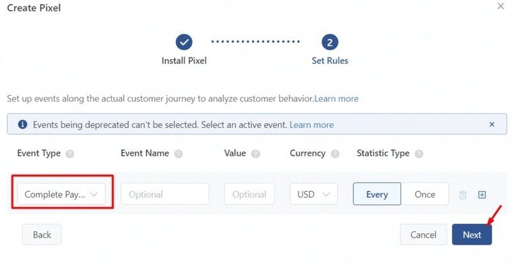Click the blue info icon in banner
The image size is (516, 269).
click(x=23, y=125)
